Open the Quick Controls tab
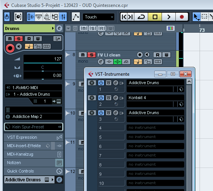 point(33,171)
